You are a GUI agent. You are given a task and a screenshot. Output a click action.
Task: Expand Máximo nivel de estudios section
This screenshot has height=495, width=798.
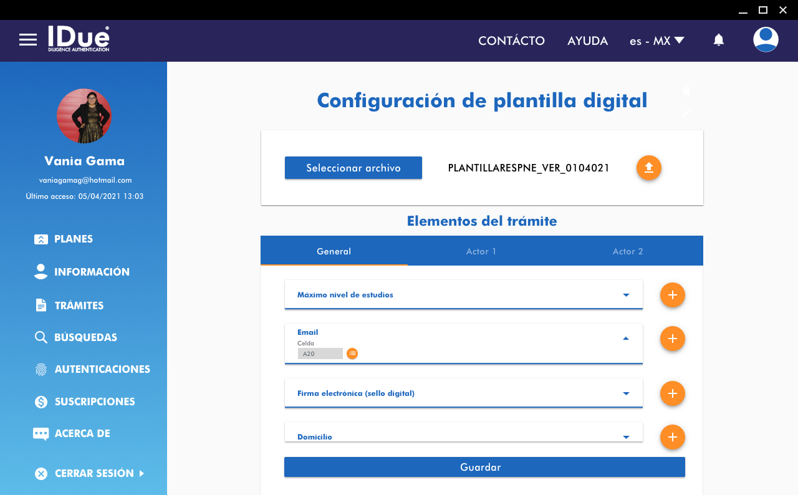click(x=626, y=295)
